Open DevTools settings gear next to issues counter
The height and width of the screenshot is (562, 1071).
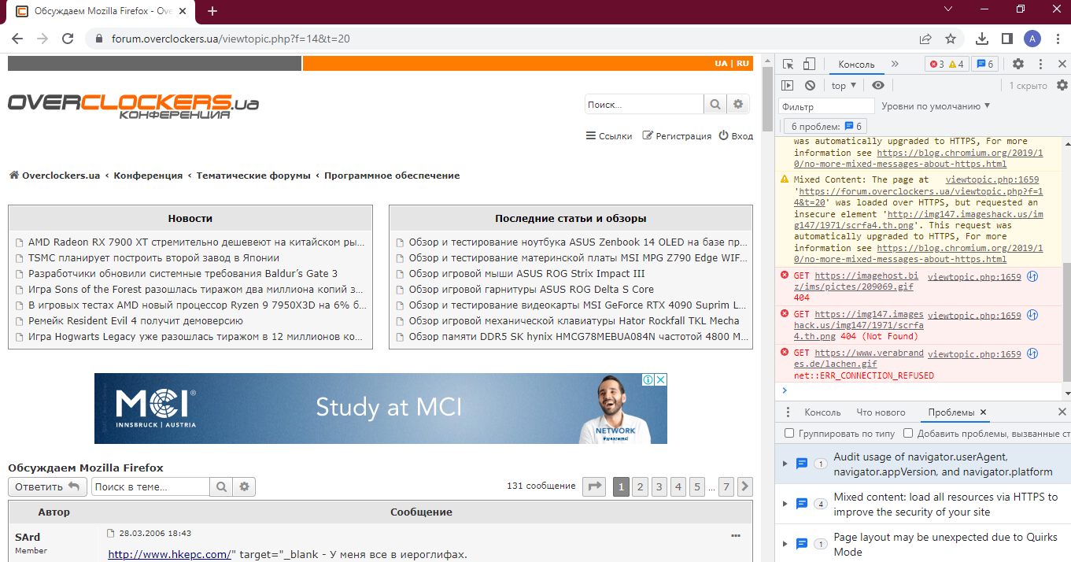click(x=1018, y=65)
